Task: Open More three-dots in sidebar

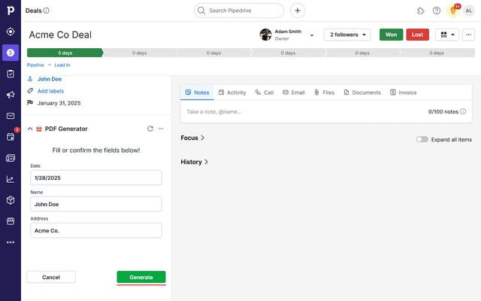Action: click(x=11, y=242)
